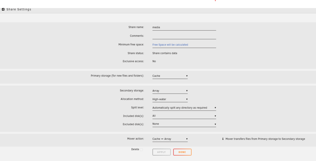The width and height of the screenshot is (316, 161).
Task: Click the empty Comments input field
Action: [x=184, y=36]
